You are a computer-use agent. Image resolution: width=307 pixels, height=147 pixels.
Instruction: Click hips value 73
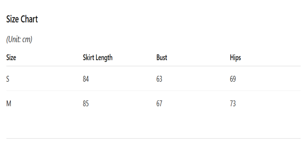point(233,103)
